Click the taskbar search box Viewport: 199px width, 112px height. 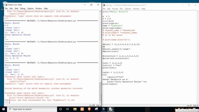(32, 109)
